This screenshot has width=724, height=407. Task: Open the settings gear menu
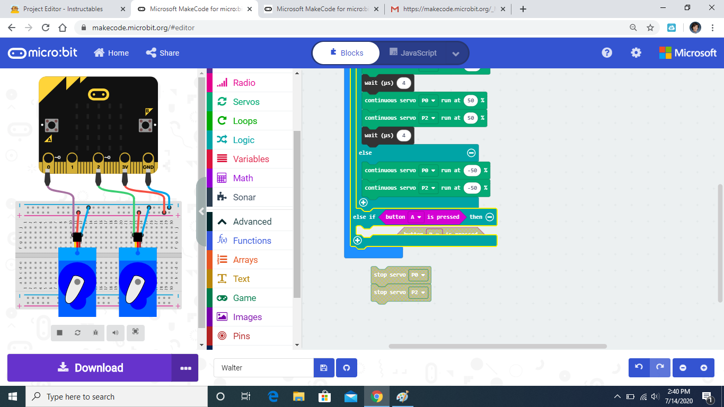636,53
